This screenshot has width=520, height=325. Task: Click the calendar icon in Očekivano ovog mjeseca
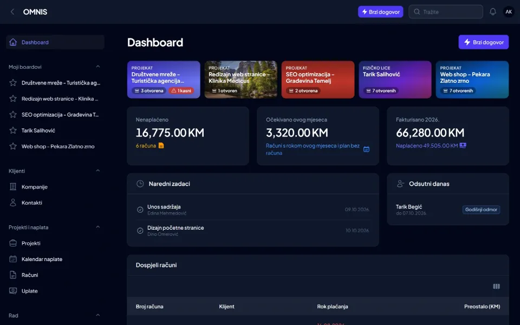(367, 149)
